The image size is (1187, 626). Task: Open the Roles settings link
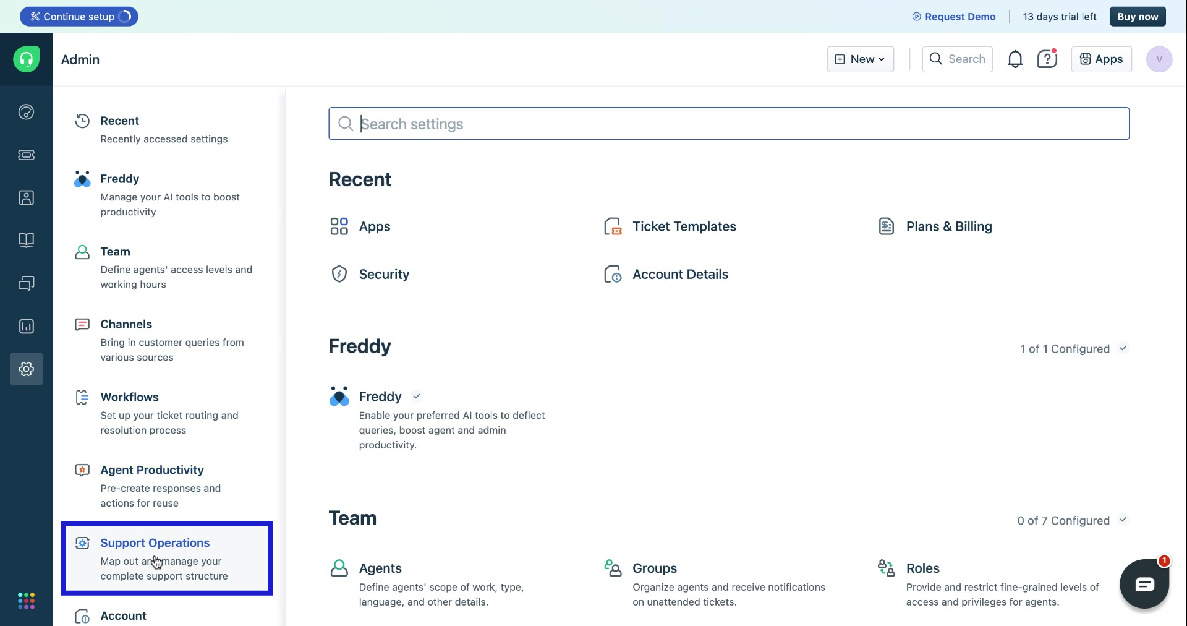(x=923, y=568)
